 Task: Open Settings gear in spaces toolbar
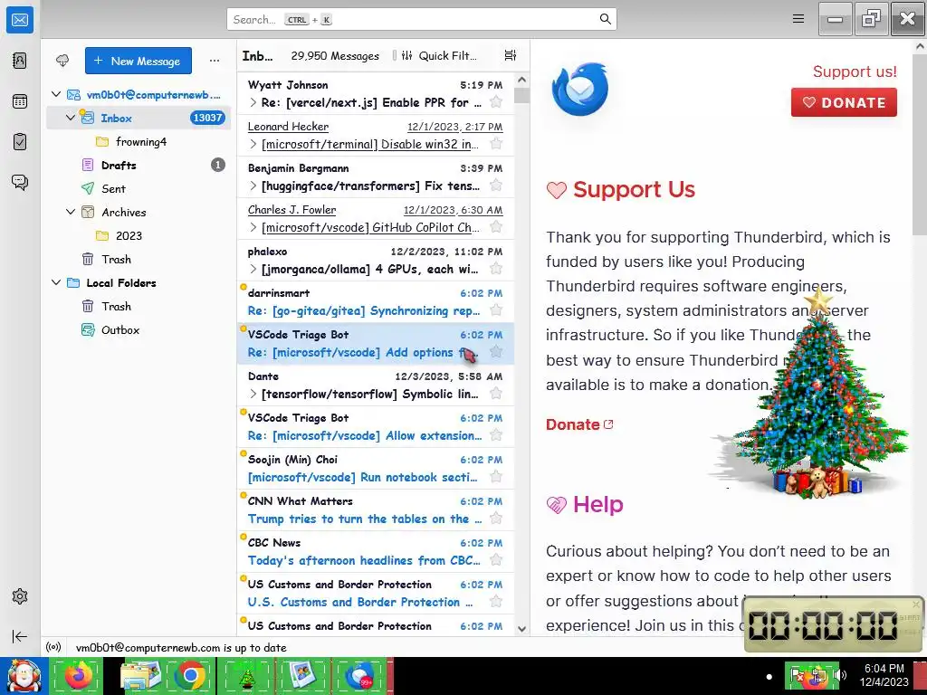pos(20,596)
